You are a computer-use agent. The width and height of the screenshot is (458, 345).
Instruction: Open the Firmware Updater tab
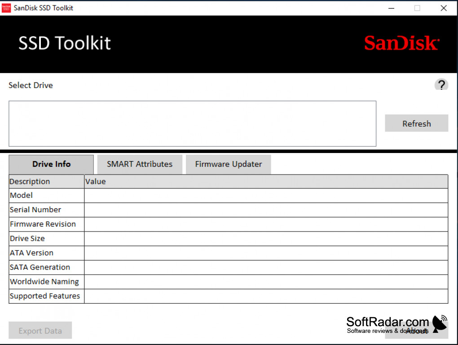point(229,164)
